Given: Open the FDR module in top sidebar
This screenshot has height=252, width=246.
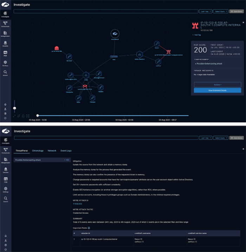Looking at the screenshot, I should click(5, 53).
